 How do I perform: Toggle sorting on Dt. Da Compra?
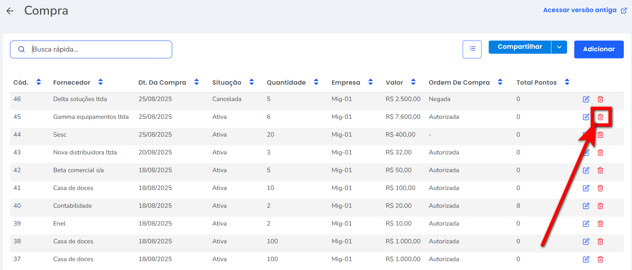196,82
